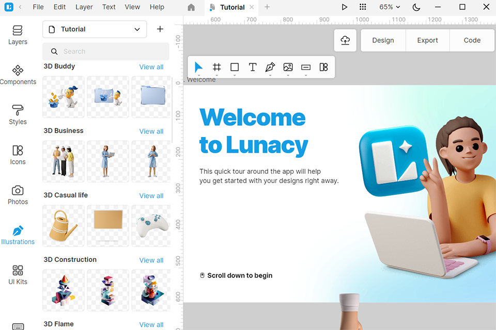Expand the button tool options arrow

[306, 75]
